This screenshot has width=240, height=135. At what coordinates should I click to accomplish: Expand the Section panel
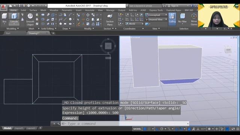(108, 28)
